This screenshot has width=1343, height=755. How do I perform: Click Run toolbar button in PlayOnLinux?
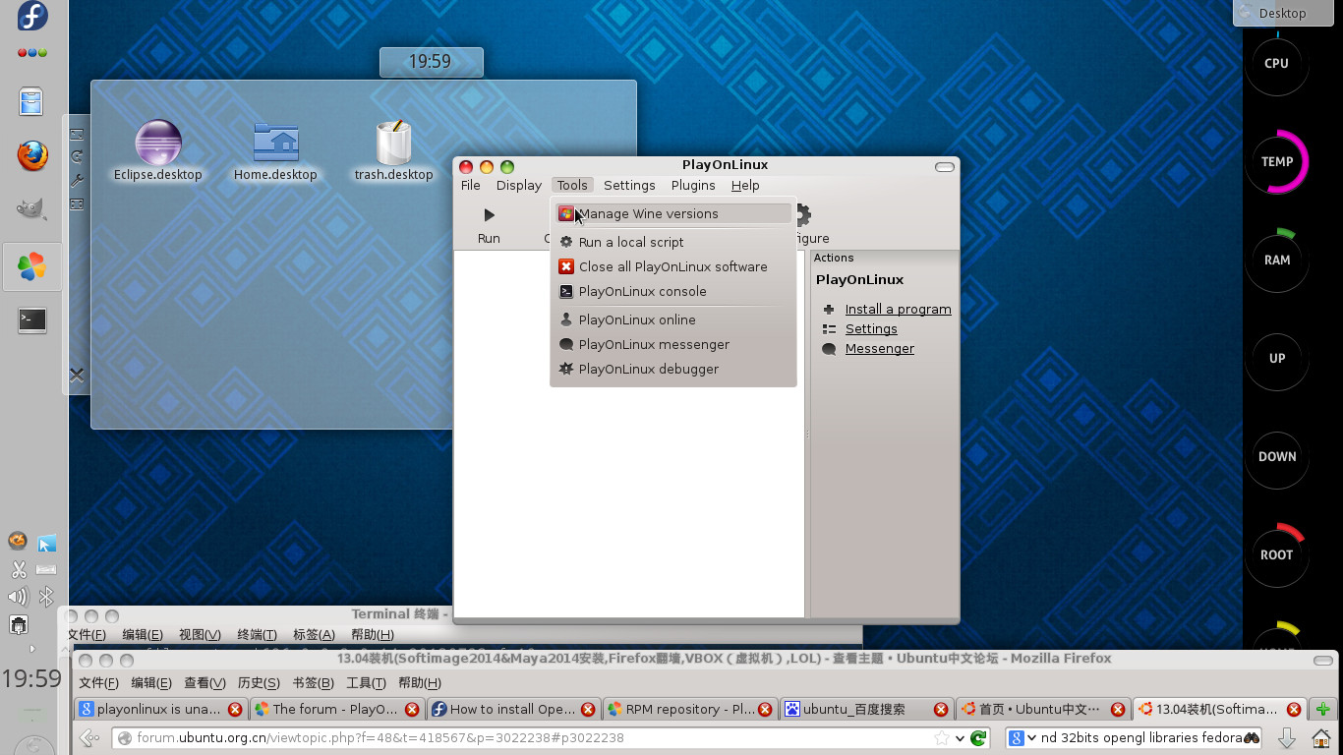(x=489, y=225)
